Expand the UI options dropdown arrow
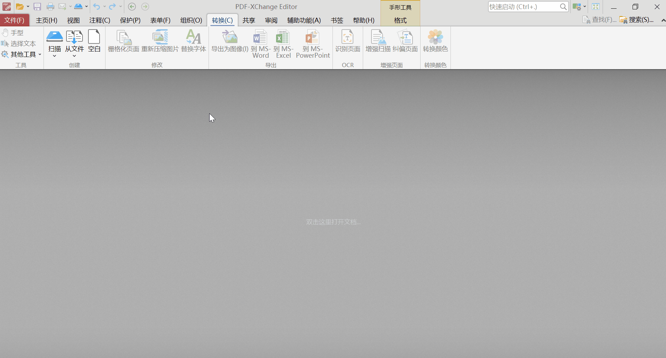The width and height of the screenshot is (666, 358). (585, 7)
